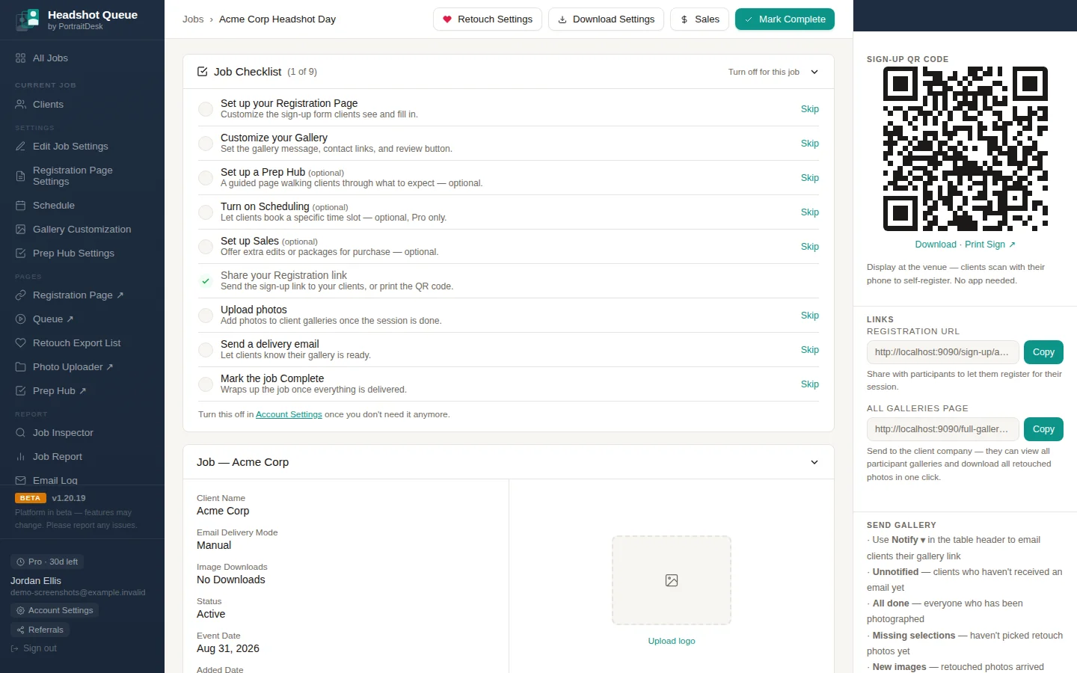Click the All Jobs grid icon

(20, 58)
